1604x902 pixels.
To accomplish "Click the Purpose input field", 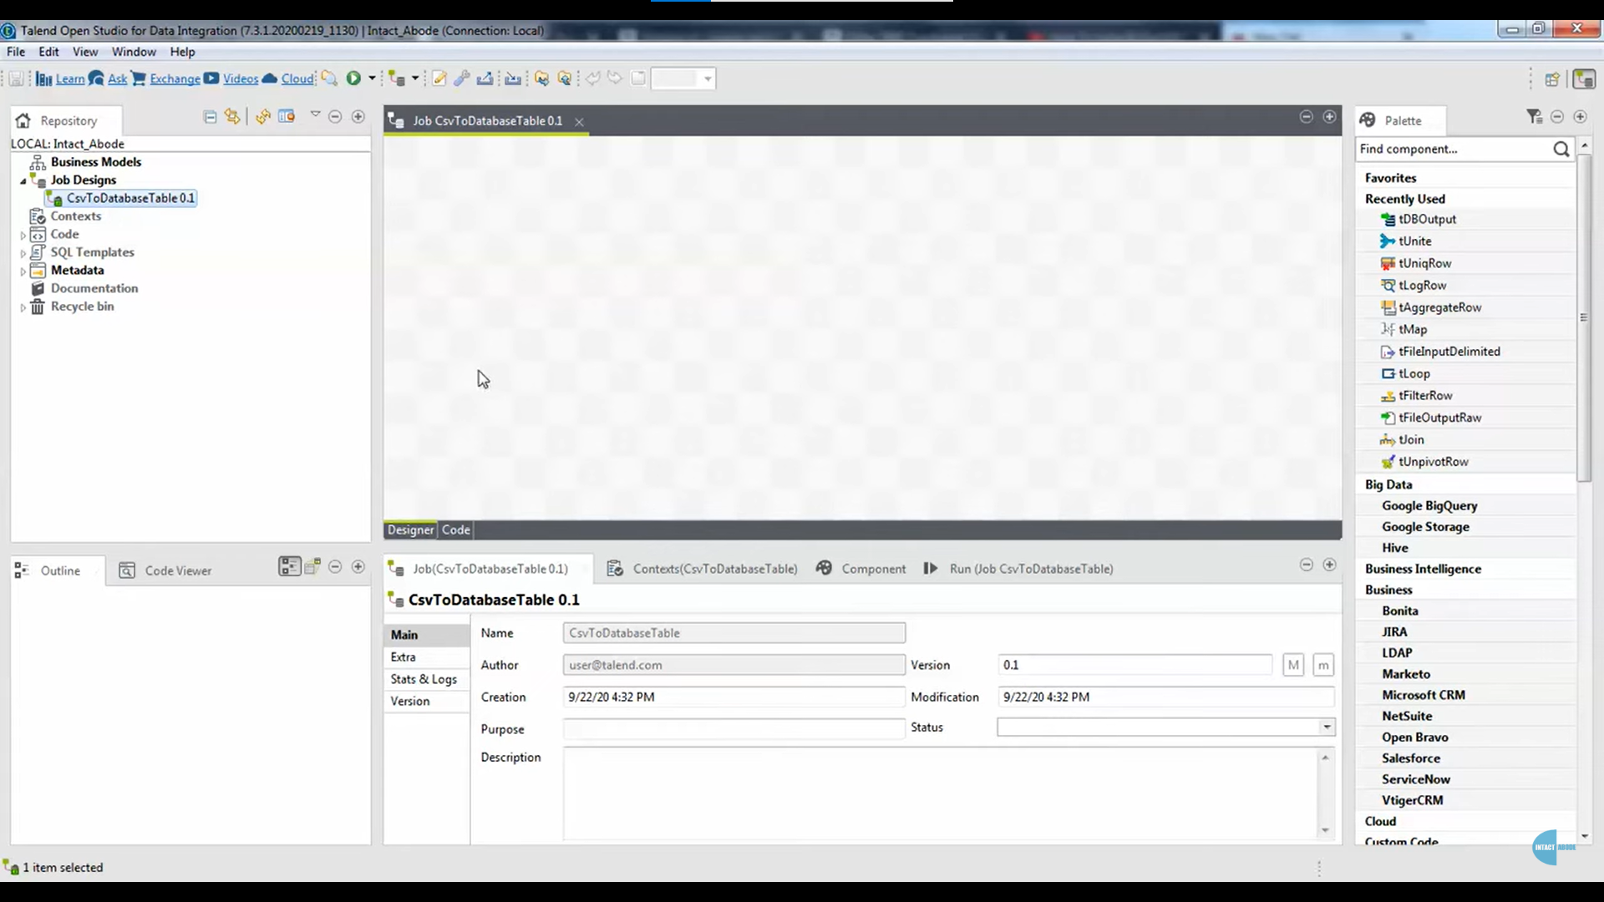I will (733, 728).
